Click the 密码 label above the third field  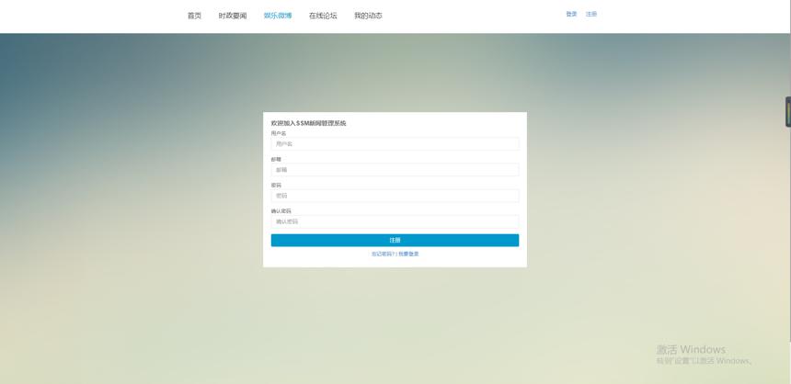[x=276, y=186]
